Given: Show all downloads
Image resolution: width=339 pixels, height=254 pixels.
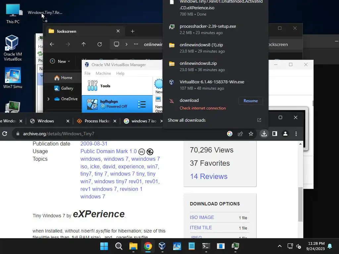Looking at the screenshot, I should pos(187,120).
